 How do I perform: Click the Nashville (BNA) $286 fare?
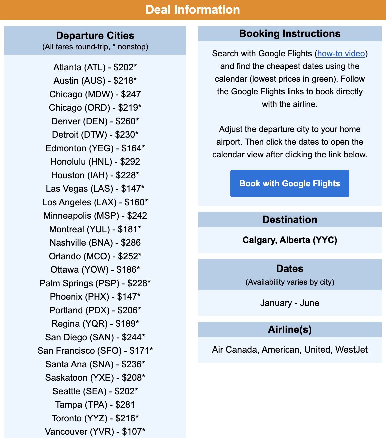(95, 243)
